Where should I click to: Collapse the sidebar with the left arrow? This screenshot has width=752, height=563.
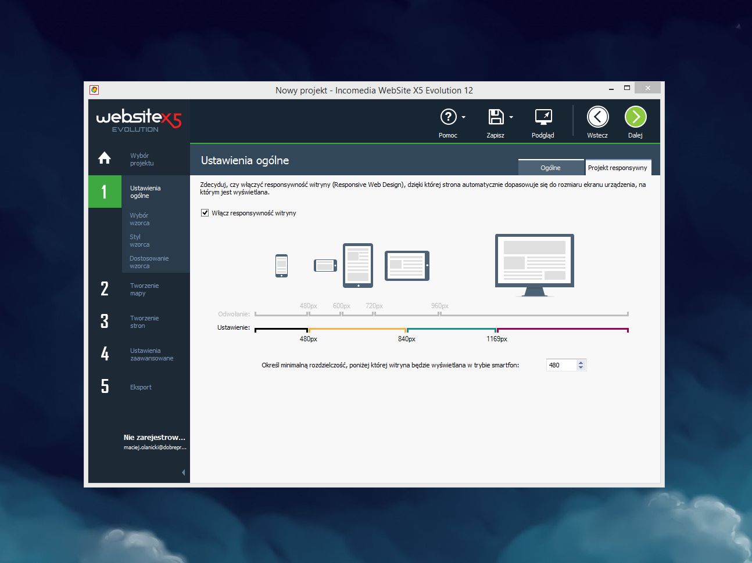(x=184, y=472)
